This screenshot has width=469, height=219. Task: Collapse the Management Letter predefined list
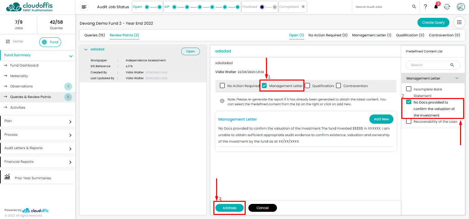[457, 78]
